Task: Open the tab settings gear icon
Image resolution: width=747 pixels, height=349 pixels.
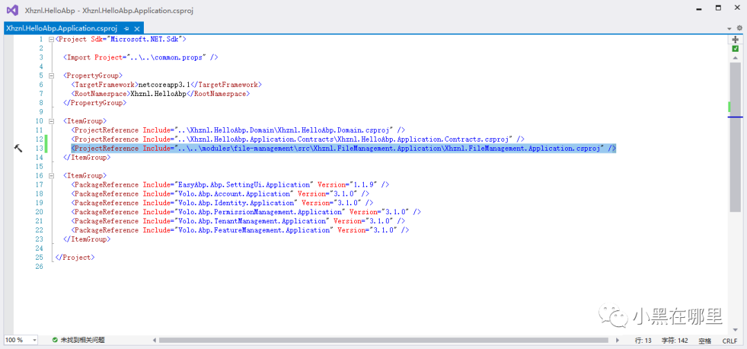Action: coord(739,28)
